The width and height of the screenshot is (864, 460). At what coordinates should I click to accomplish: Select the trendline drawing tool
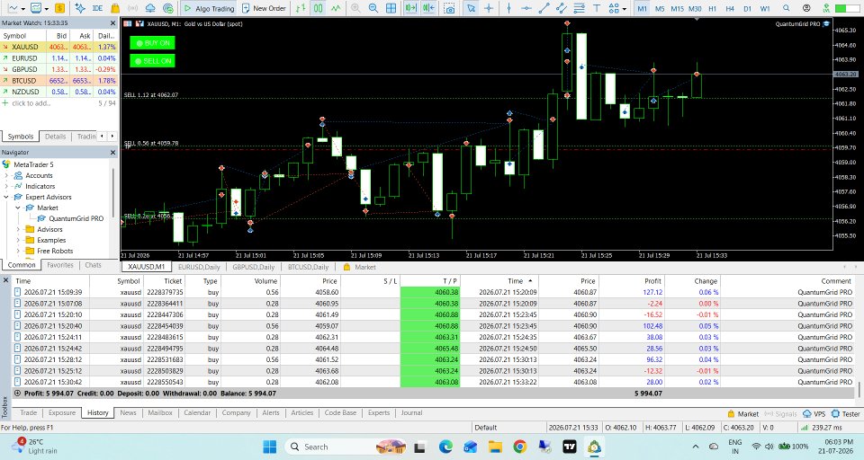click(544, 8)
